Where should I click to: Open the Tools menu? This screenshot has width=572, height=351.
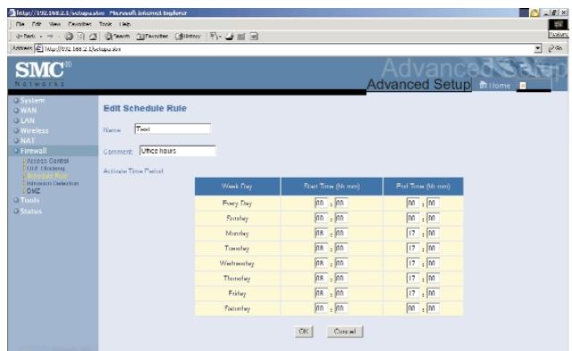coord(105,24)
